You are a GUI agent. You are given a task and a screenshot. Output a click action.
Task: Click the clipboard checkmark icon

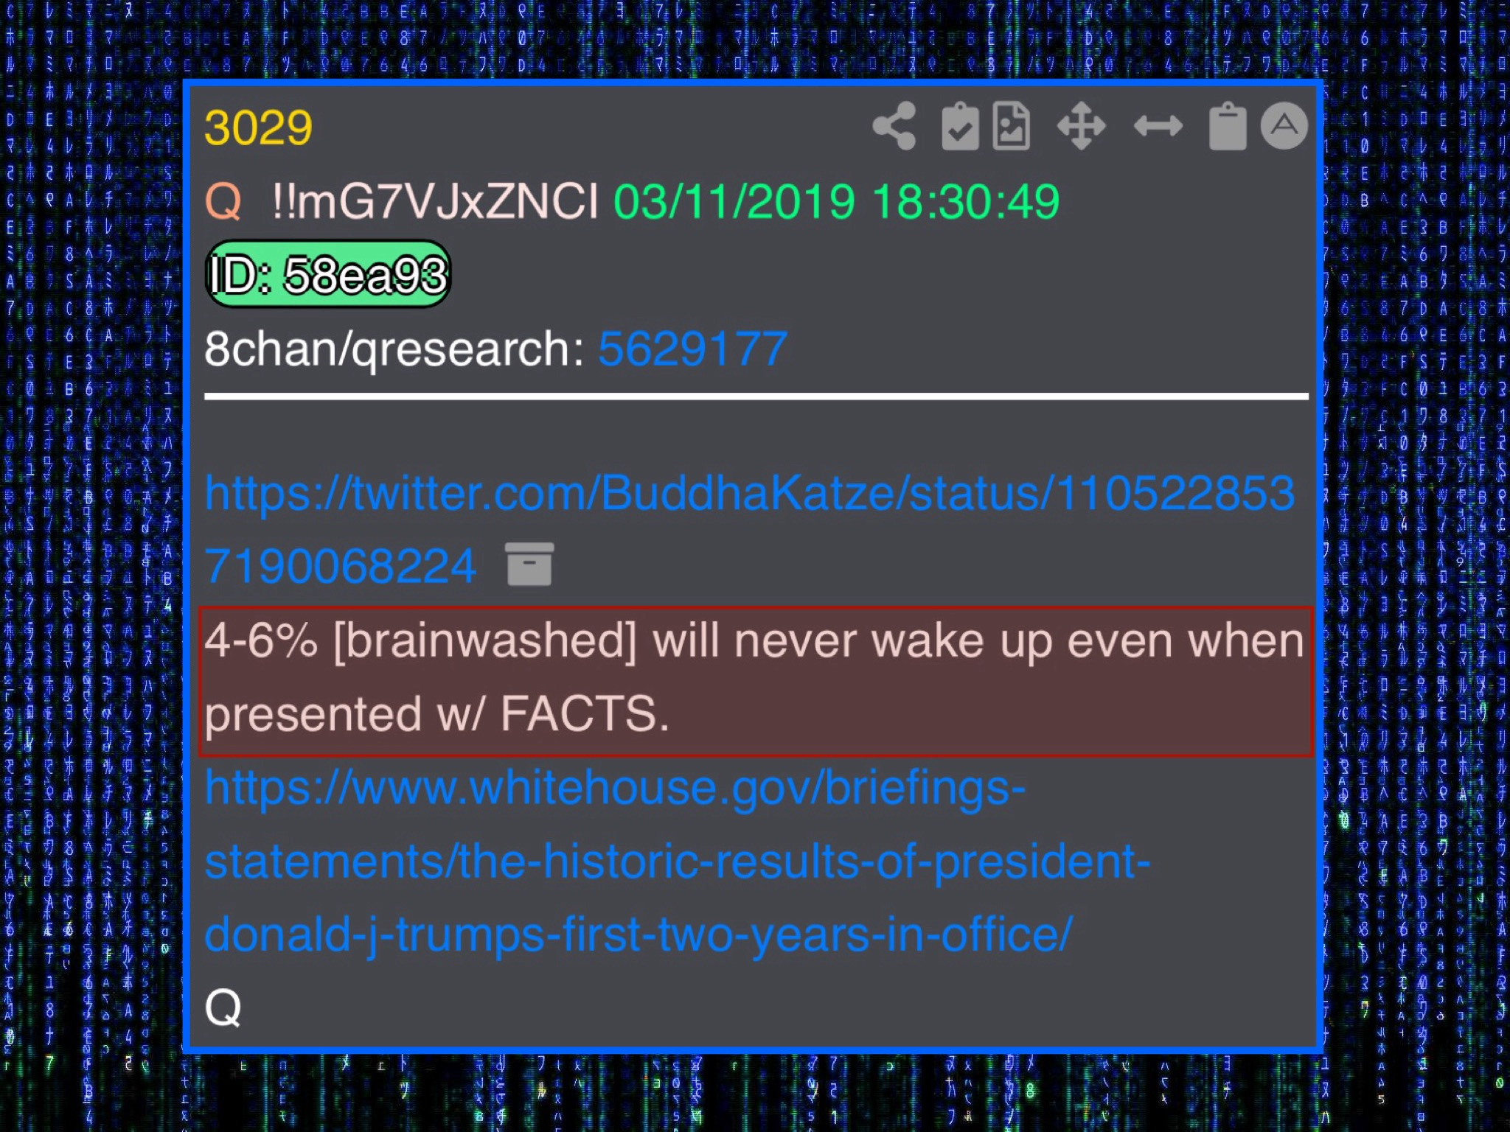tap(961, 126)
